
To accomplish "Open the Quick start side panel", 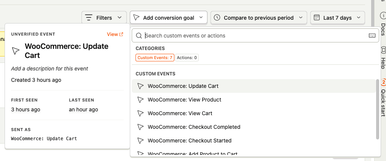I will coord(383,97).
